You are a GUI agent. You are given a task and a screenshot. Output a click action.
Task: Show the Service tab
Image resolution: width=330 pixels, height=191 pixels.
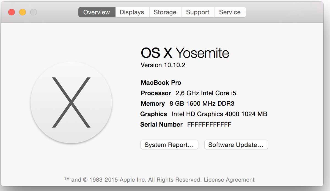pyautogui.click(x=230, y=12)
